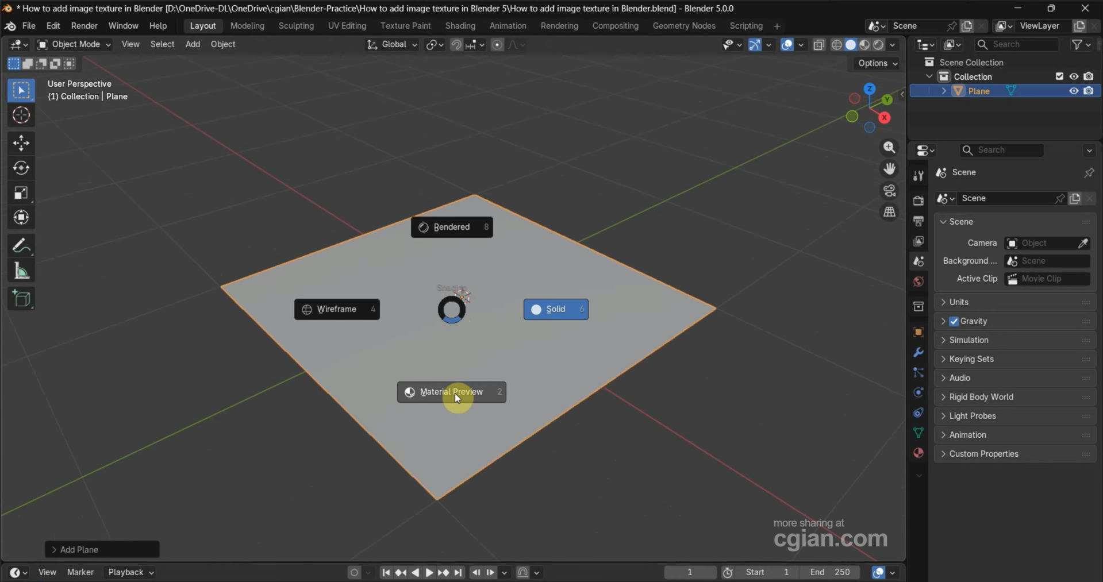Image resolution: width=1103 pixels, height=582 pixels.
Task: Expand the Rigid Body World panel
Action: pyautogui.click(x=1015, y=397)
